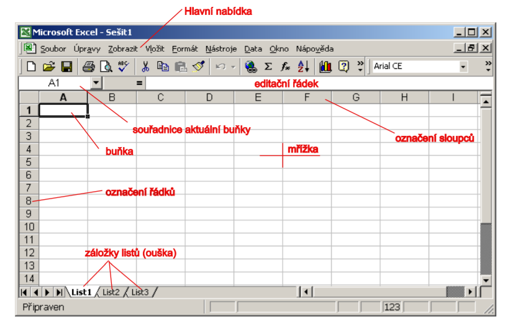Restore the workbook window button
This screenshot has width=508, height=330.
471,48
